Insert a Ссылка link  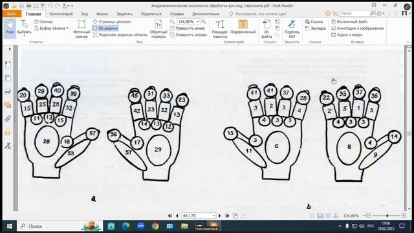coord(314,21)
